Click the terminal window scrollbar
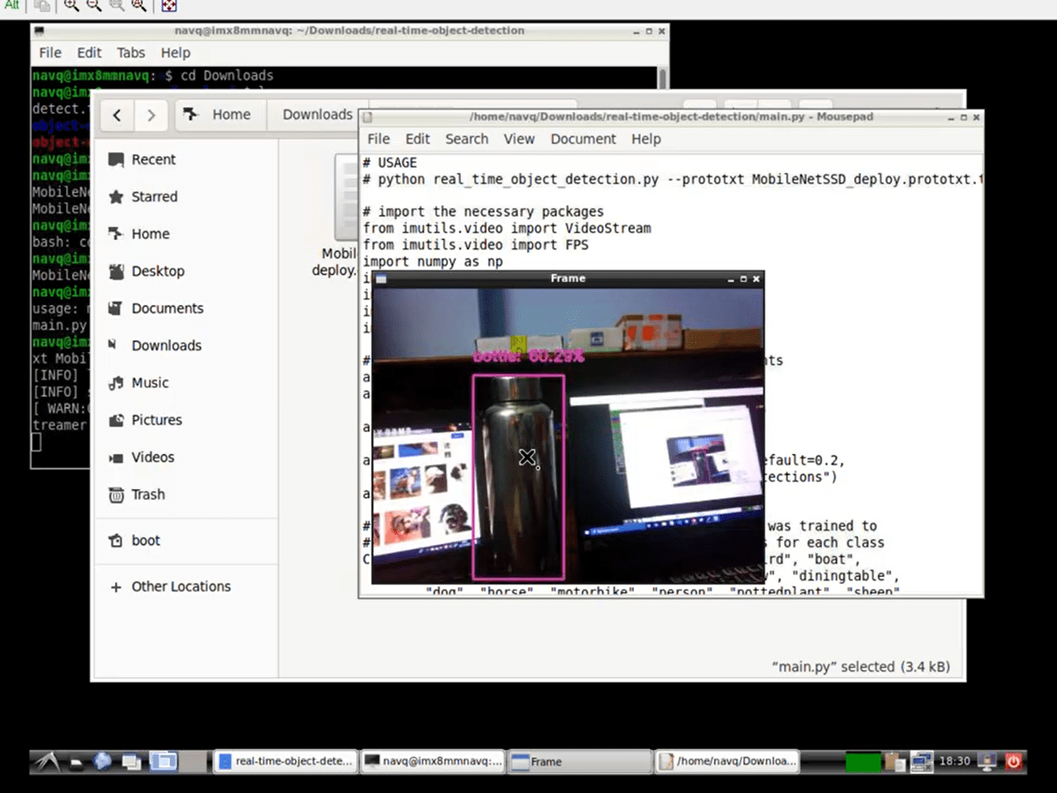The image size is (1057, 793). click(x=662, y=78)
